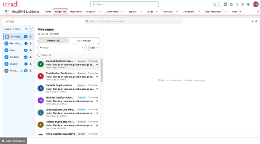
Task: Switch to All Messages view
Action: [84, 41]
